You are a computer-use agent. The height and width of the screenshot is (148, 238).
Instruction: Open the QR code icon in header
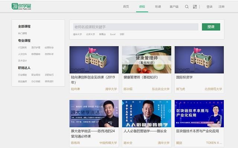[x=195, y=7]
